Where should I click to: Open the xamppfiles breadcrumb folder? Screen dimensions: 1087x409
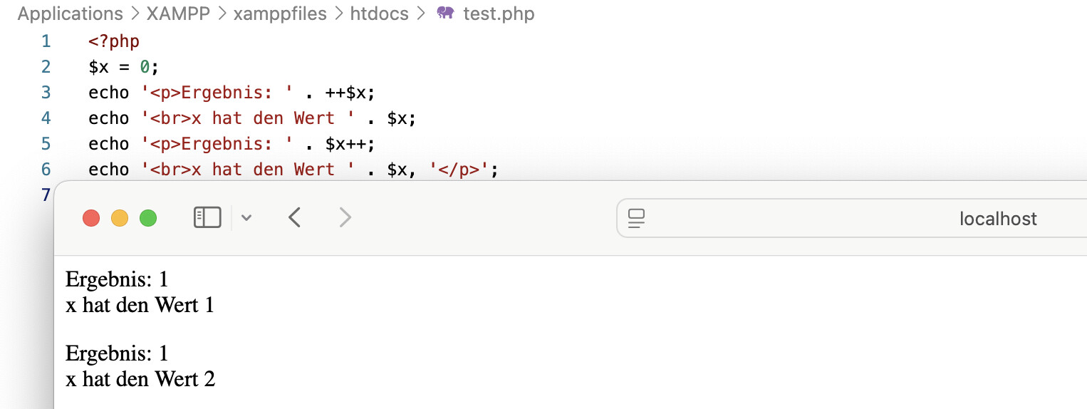280,14
